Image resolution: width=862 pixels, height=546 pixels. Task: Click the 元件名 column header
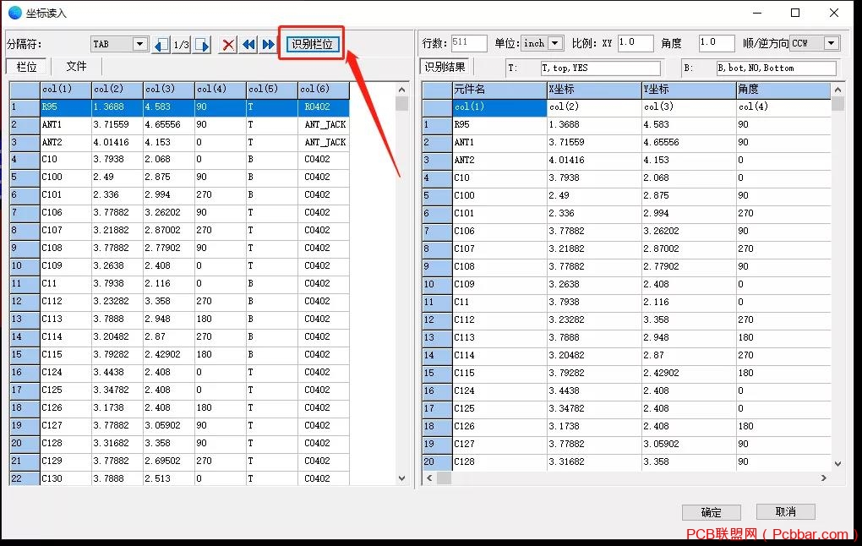(499, 89)
